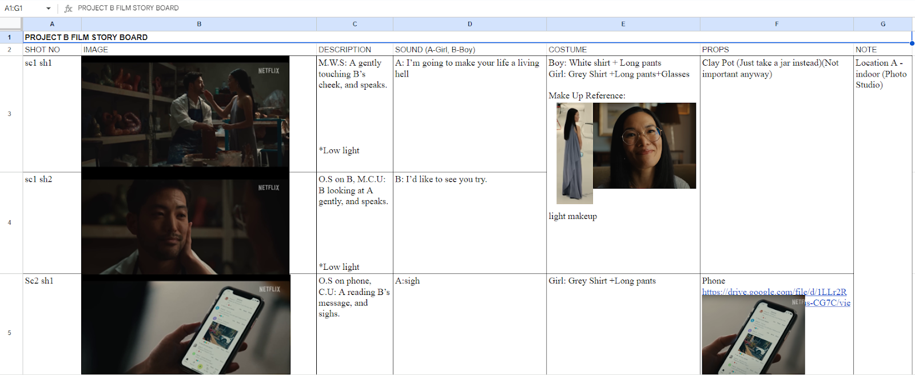Screen dimensions: 915x375
Task: Select column A header
Action: coord(52,24)
